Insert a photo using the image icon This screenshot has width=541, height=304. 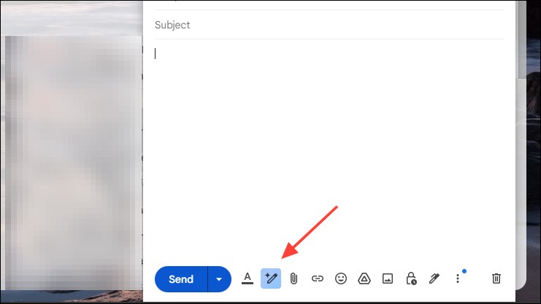[x=388, y=278]
